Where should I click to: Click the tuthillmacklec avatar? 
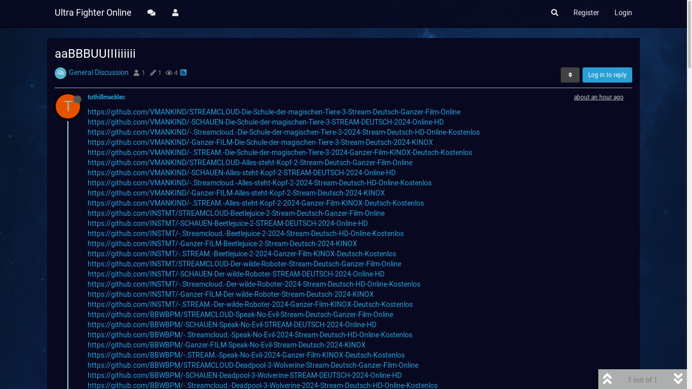click(x=68, y=106)
